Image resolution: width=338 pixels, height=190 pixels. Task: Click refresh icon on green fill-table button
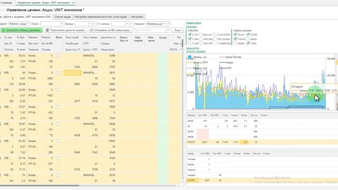4,30
